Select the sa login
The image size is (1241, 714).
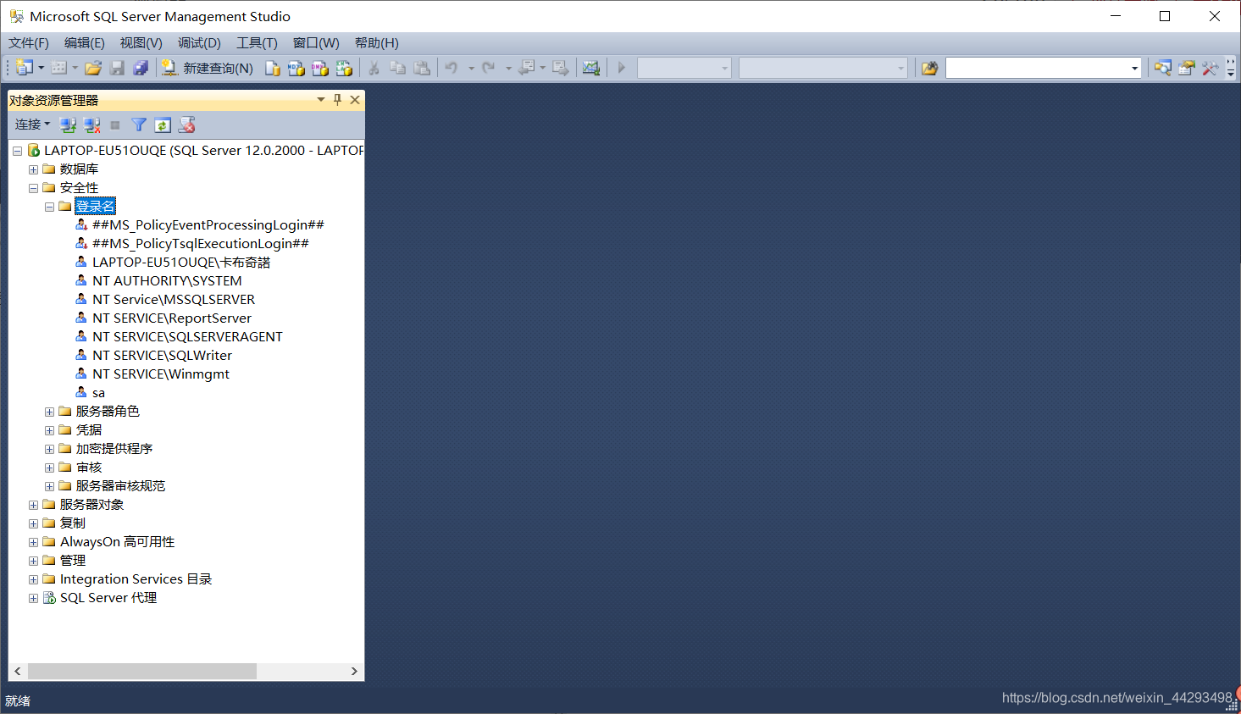[98, 393]
